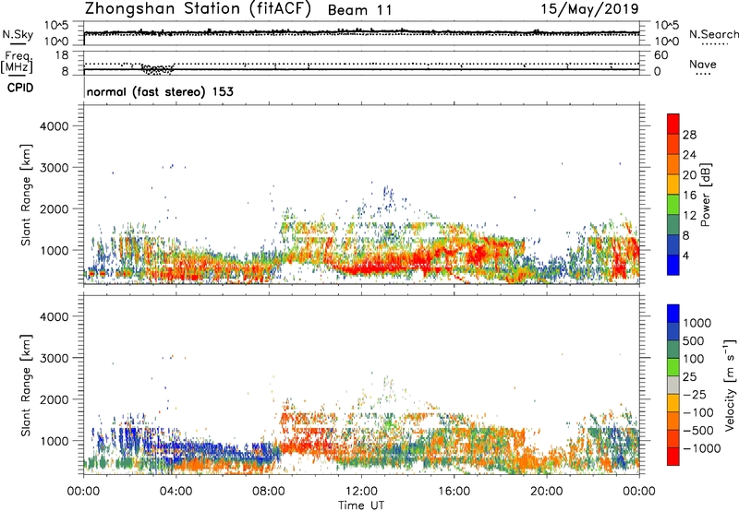Viewport: 739px width, 511px height.
Task: Click the -25 tick on the velocity colorbar
Action: [695, 394]
